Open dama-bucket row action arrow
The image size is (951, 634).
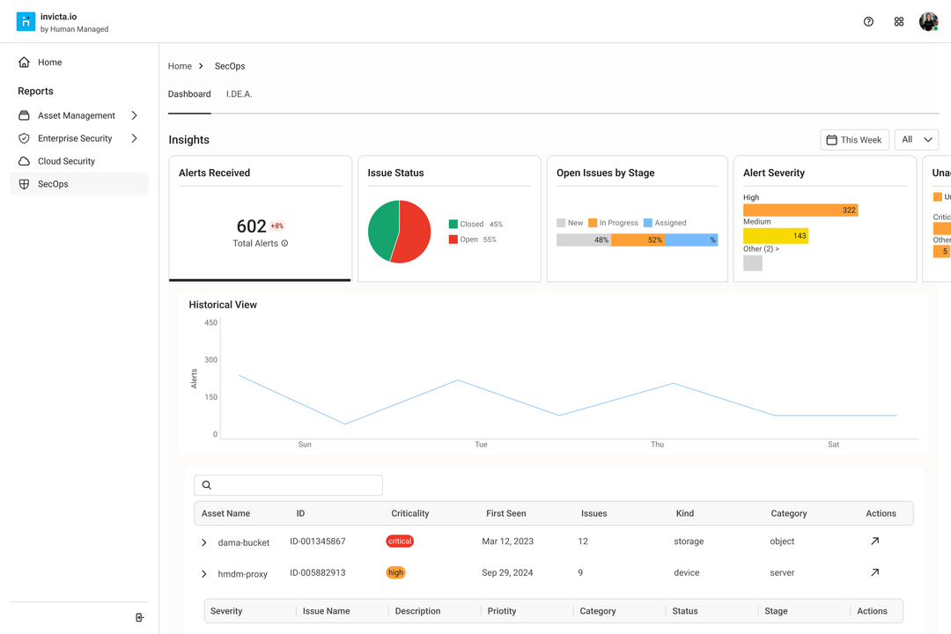tap(874, 542)
